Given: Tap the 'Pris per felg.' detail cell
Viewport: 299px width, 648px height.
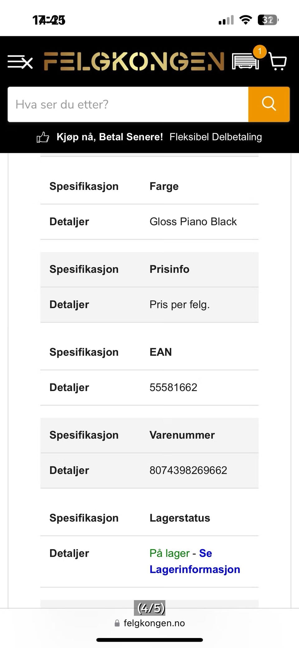Looking at the screenshot, I should click(x=179, y=304).
